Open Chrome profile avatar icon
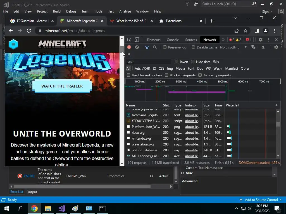Screen dimensions: 286x214 click(x=266, y=31)
